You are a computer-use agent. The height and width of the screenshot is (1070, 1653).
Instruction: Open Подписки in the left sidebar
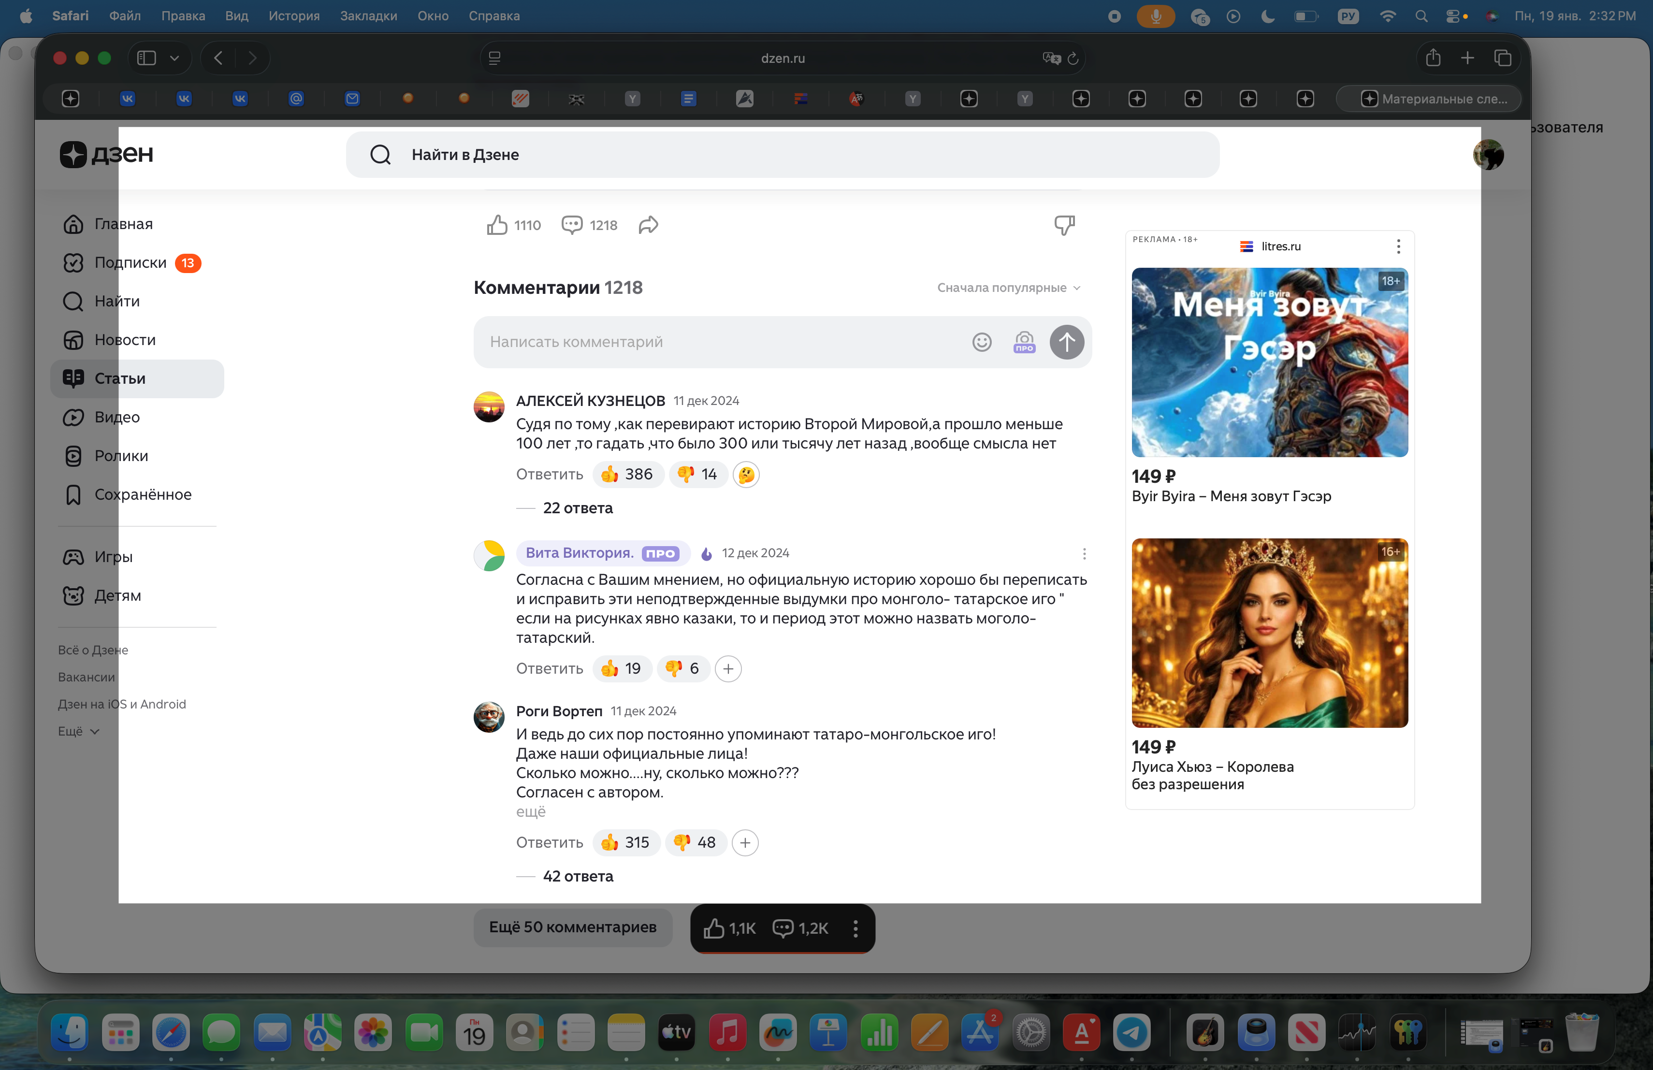coord(130,263)
